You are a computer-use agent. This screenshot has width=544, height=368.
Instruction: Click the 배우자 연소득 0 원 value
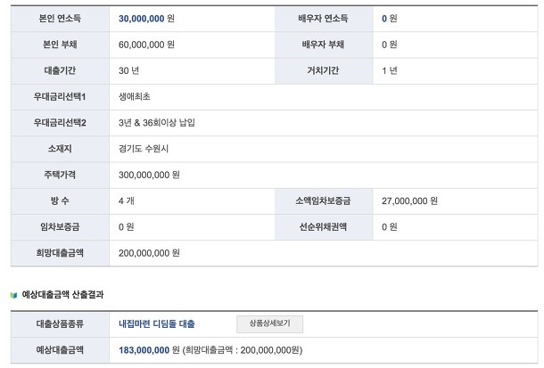tap(389, 18)
